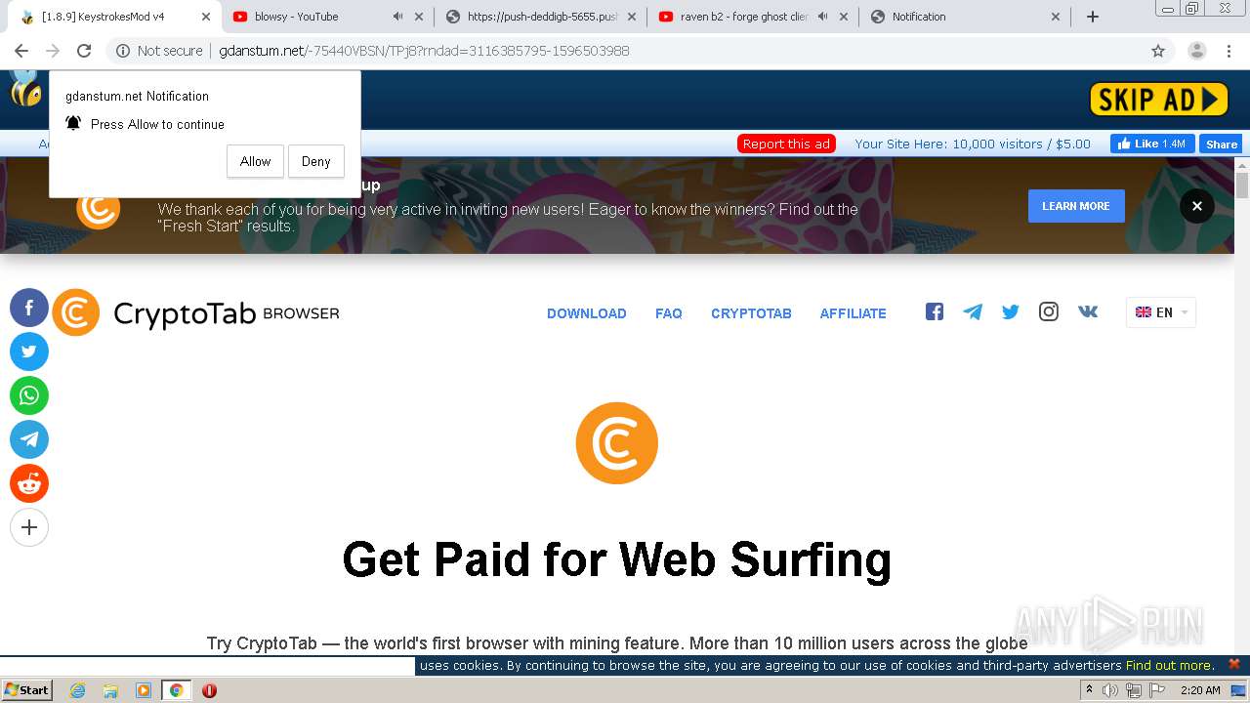Open Your Site Here 10,000 visitors link
This screenshot has width=1250, height=703.
coord(973,144)
